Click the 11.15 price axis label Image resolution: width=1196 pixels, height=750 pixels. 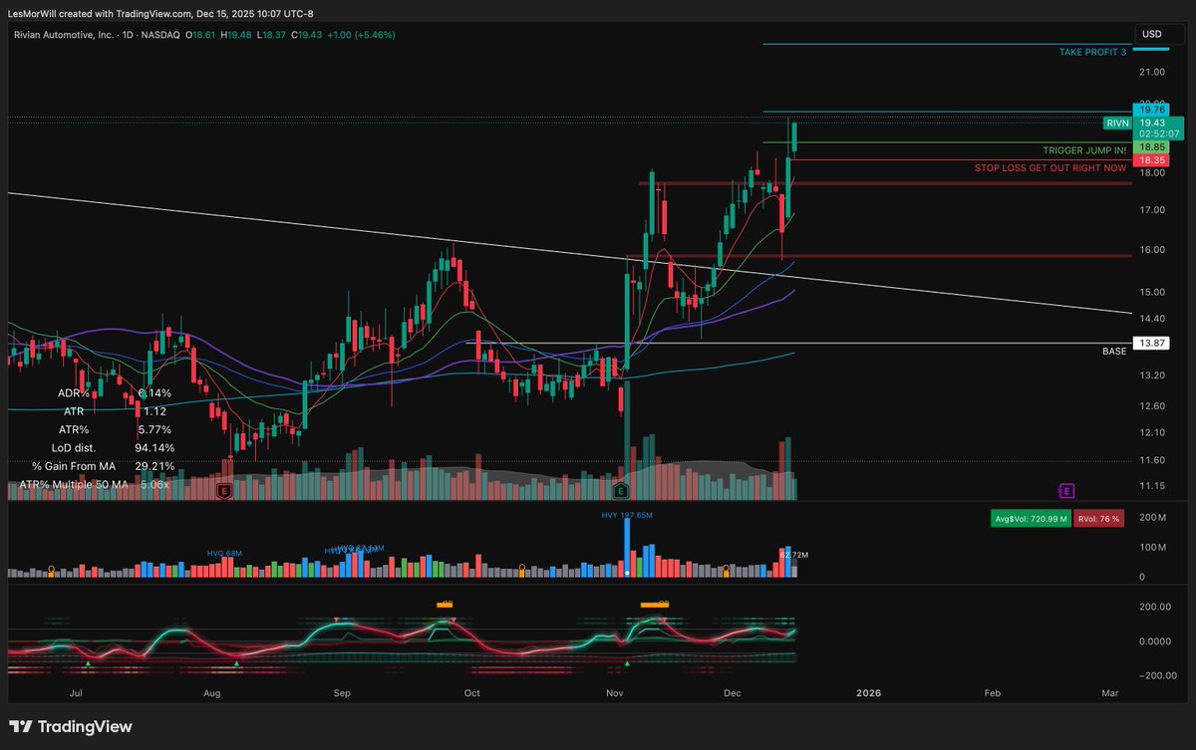(x=1152, y=486)
